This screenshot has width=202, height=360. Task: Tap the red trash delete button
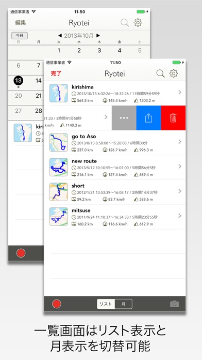pyautogui.click(x=173, y=118)
